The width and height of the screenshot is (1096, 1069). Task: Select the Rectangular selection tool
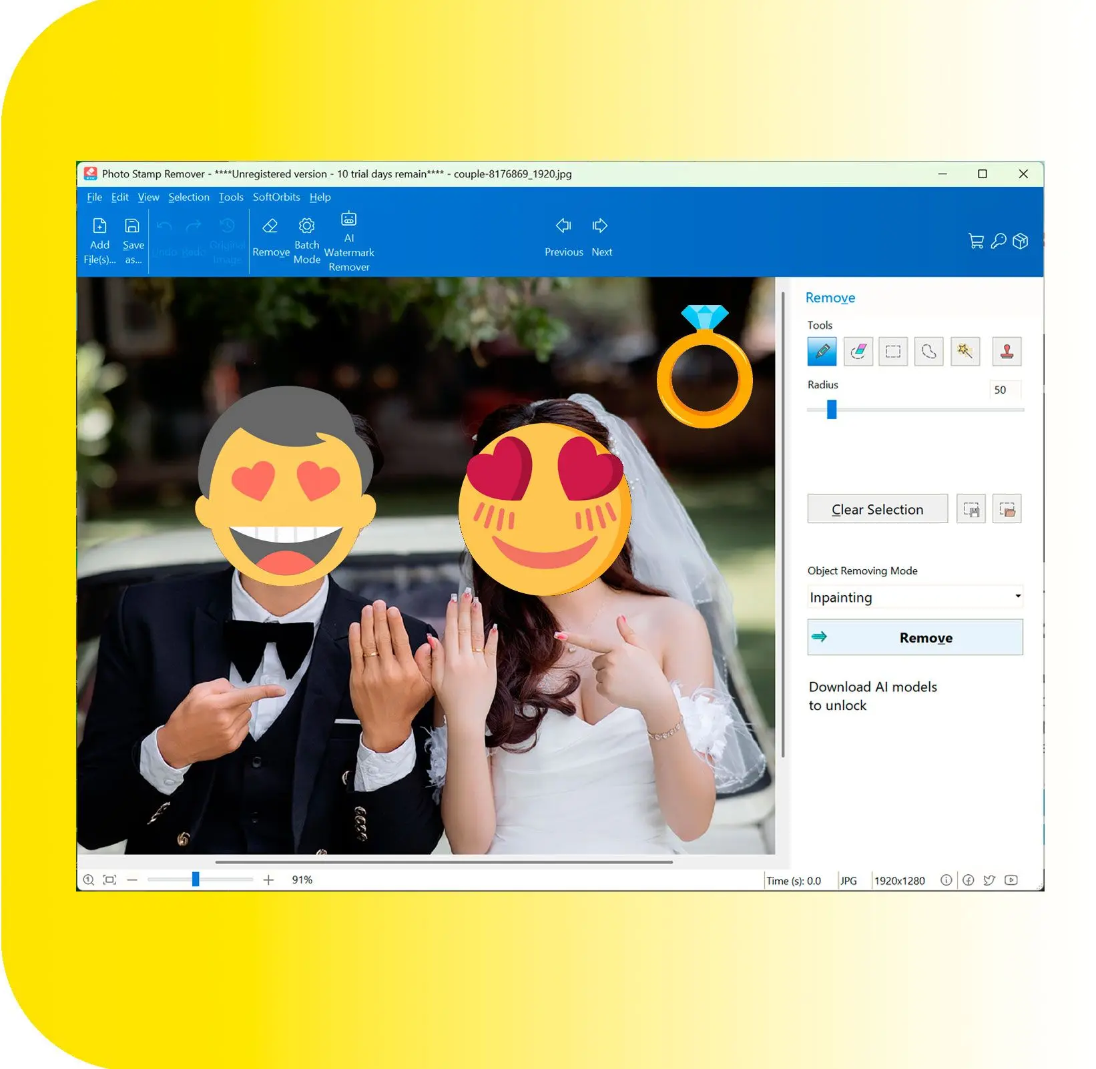(x=893, y=351)
